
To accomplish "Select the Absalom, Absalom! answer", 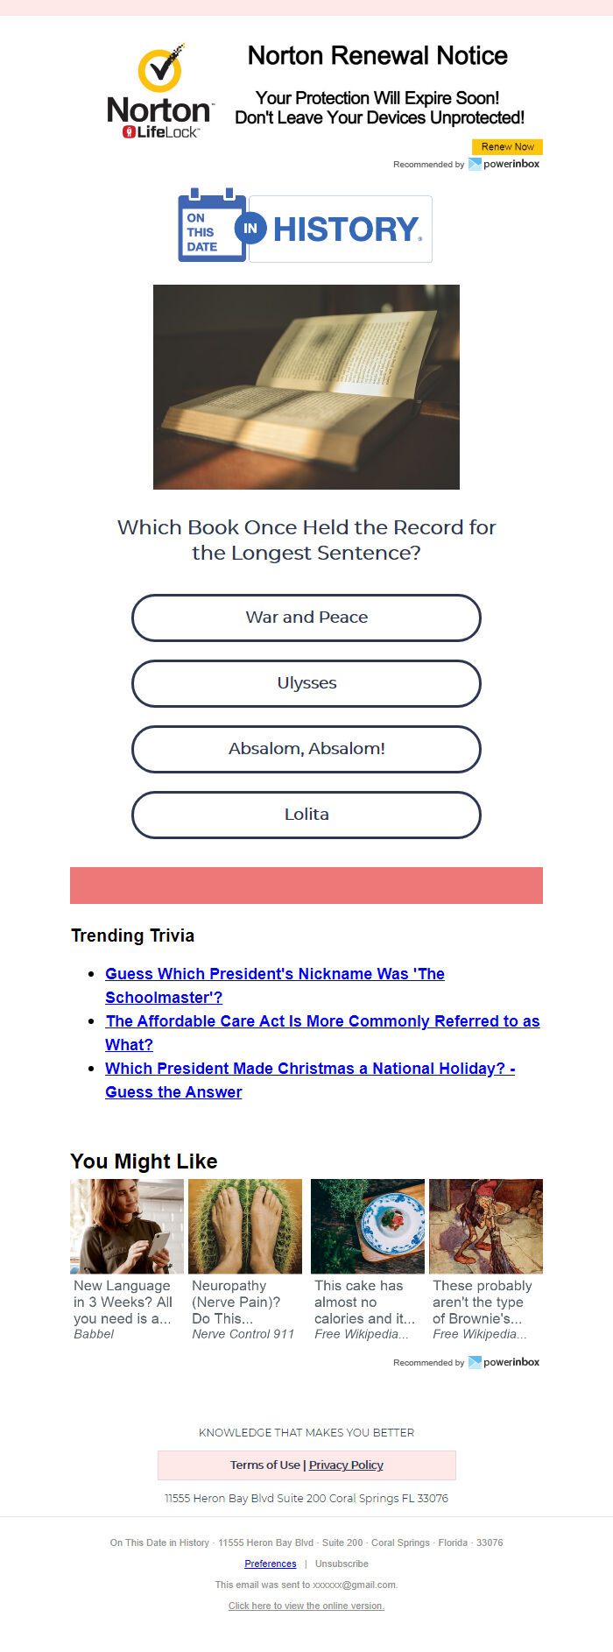I will 306,749.
